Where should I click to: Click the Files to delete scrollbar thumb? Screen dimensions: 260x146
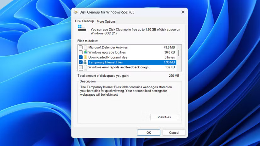coord(179,53)
